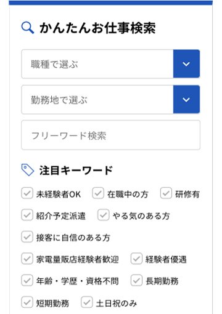Open the 職種で選ぶ dropdown arrow

(186, 64)
